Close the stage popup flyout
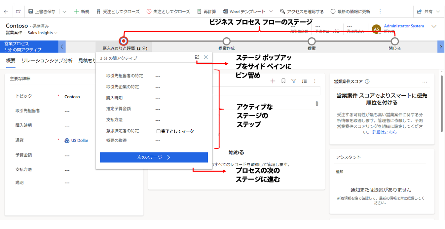This screenshot has width=445, height=229. click(206, 57)
